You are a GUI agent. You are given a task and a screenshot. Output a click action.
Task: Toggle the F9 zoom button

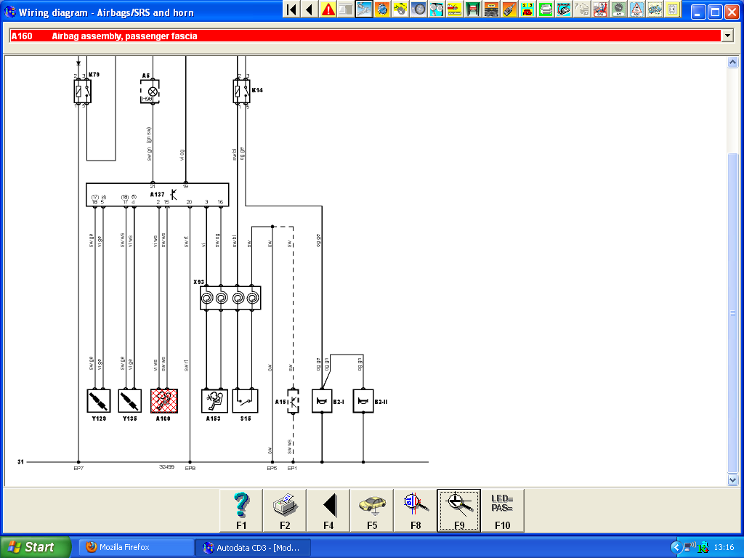tap(459, 511)
